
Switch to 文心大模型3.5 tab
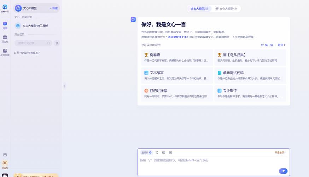tap(199, 9)
